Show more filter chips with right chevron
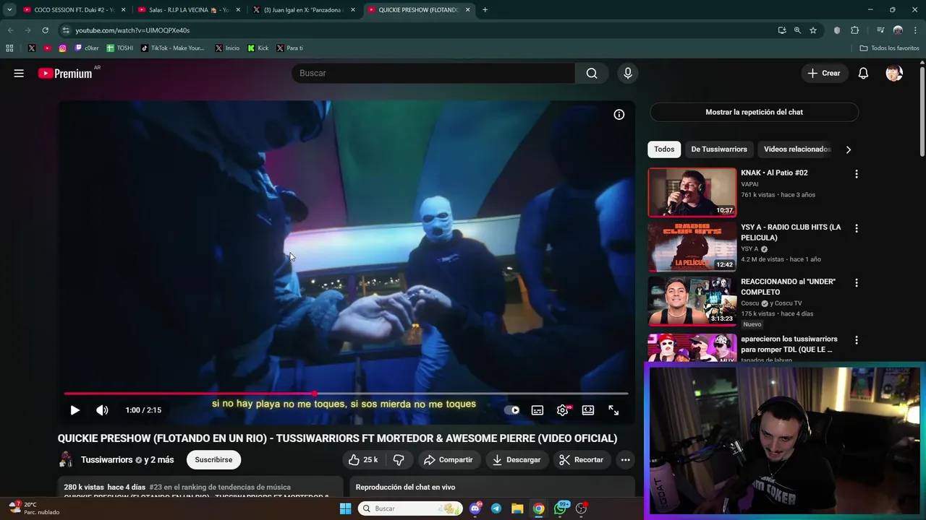The height and width of the screenshot is (520, 926). point(849,149)
